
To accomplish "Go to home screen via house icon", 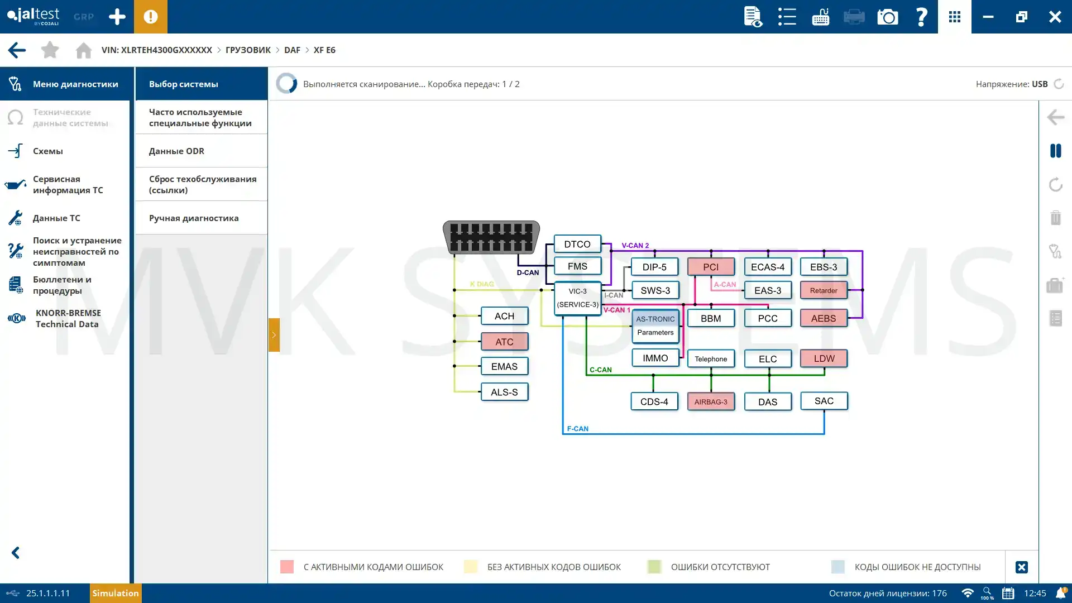I will 84,50.
